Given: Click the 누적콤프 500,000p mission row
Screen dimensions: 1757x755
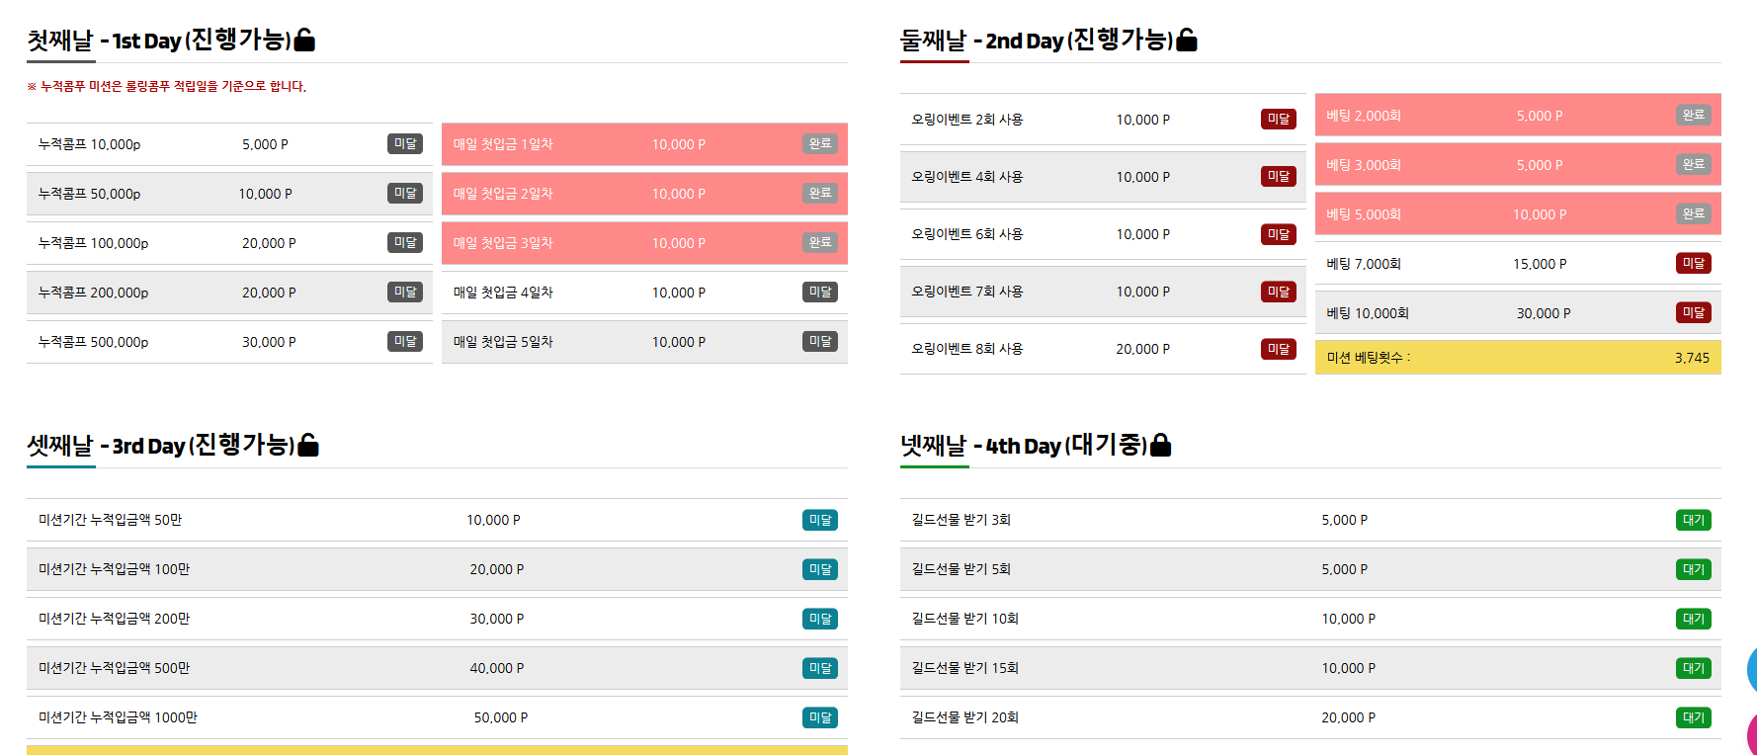Looking at the screenshot, I should [x=228, y=342].
